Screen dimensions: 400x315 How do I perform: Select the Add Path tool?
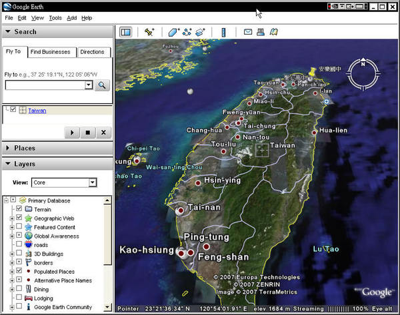coord(187,33)
